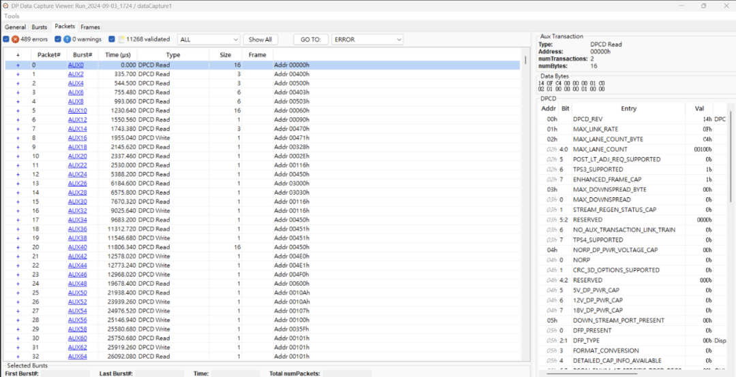Viewport: 736px width, 377px height.
Task: Click the Show All button
Action: click(260, 40)
